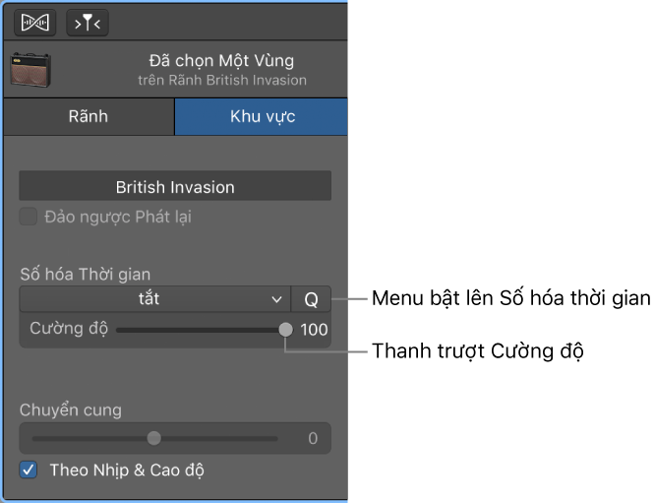This screenshot has width=655, height=504.
Task: Click the Q quantize button
Action: coord(311,299)
